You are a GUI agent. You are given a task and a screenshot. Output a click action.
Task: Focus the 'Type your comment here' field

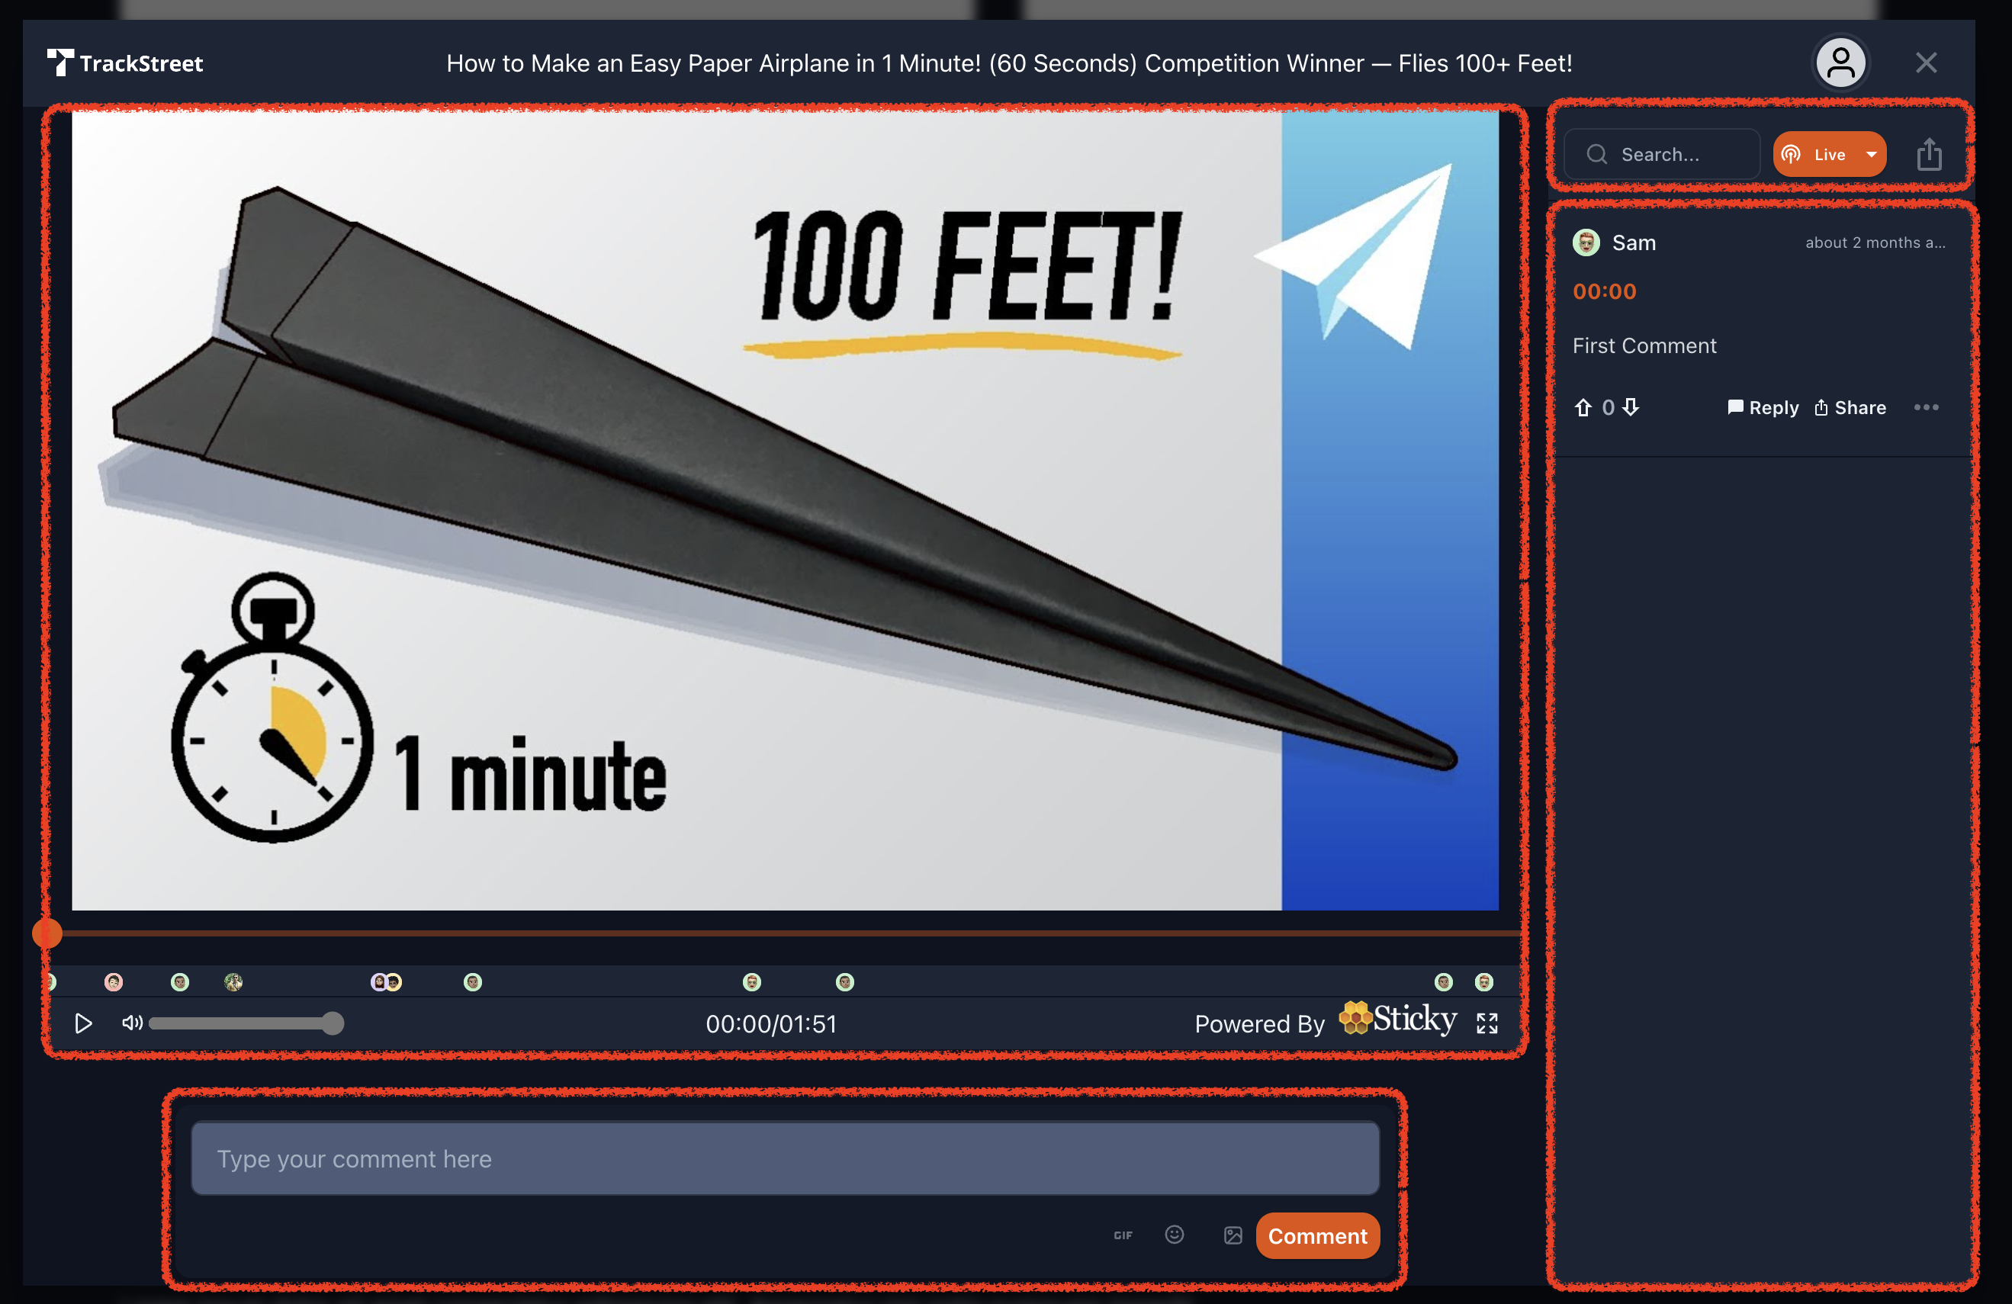[x=785, y=1158]
